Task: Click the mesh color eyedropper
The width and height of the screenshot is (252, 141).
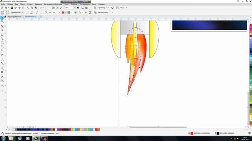Action: tap(59, 13)
